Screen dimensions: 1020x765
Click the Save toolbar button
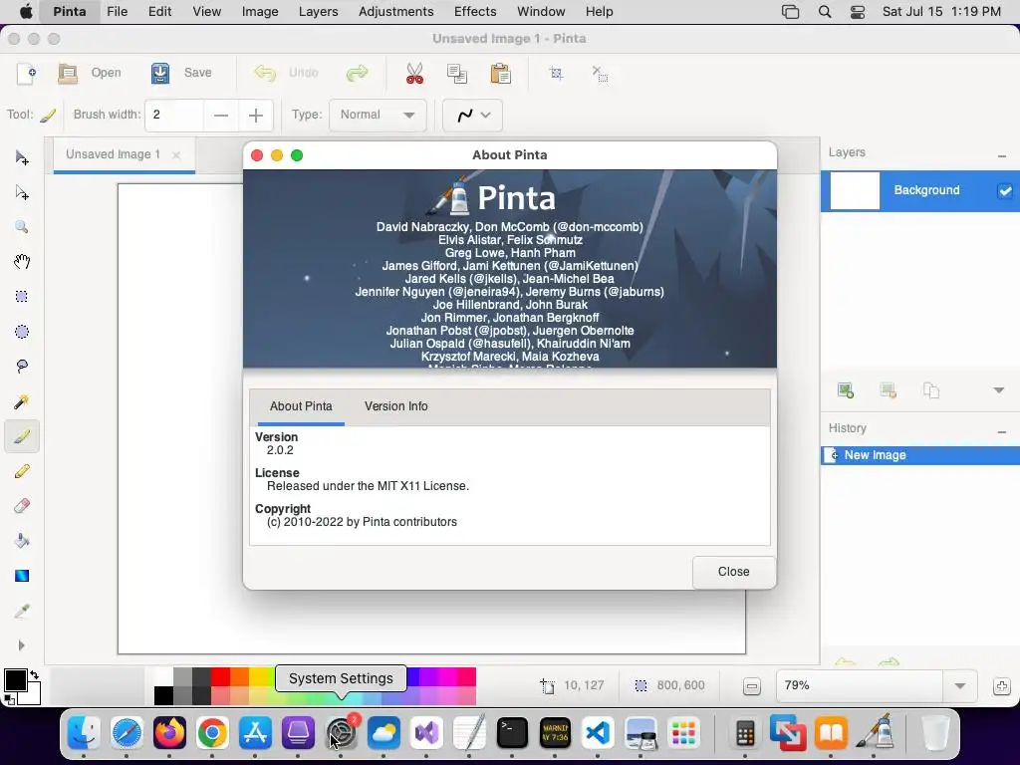point(181,73)
